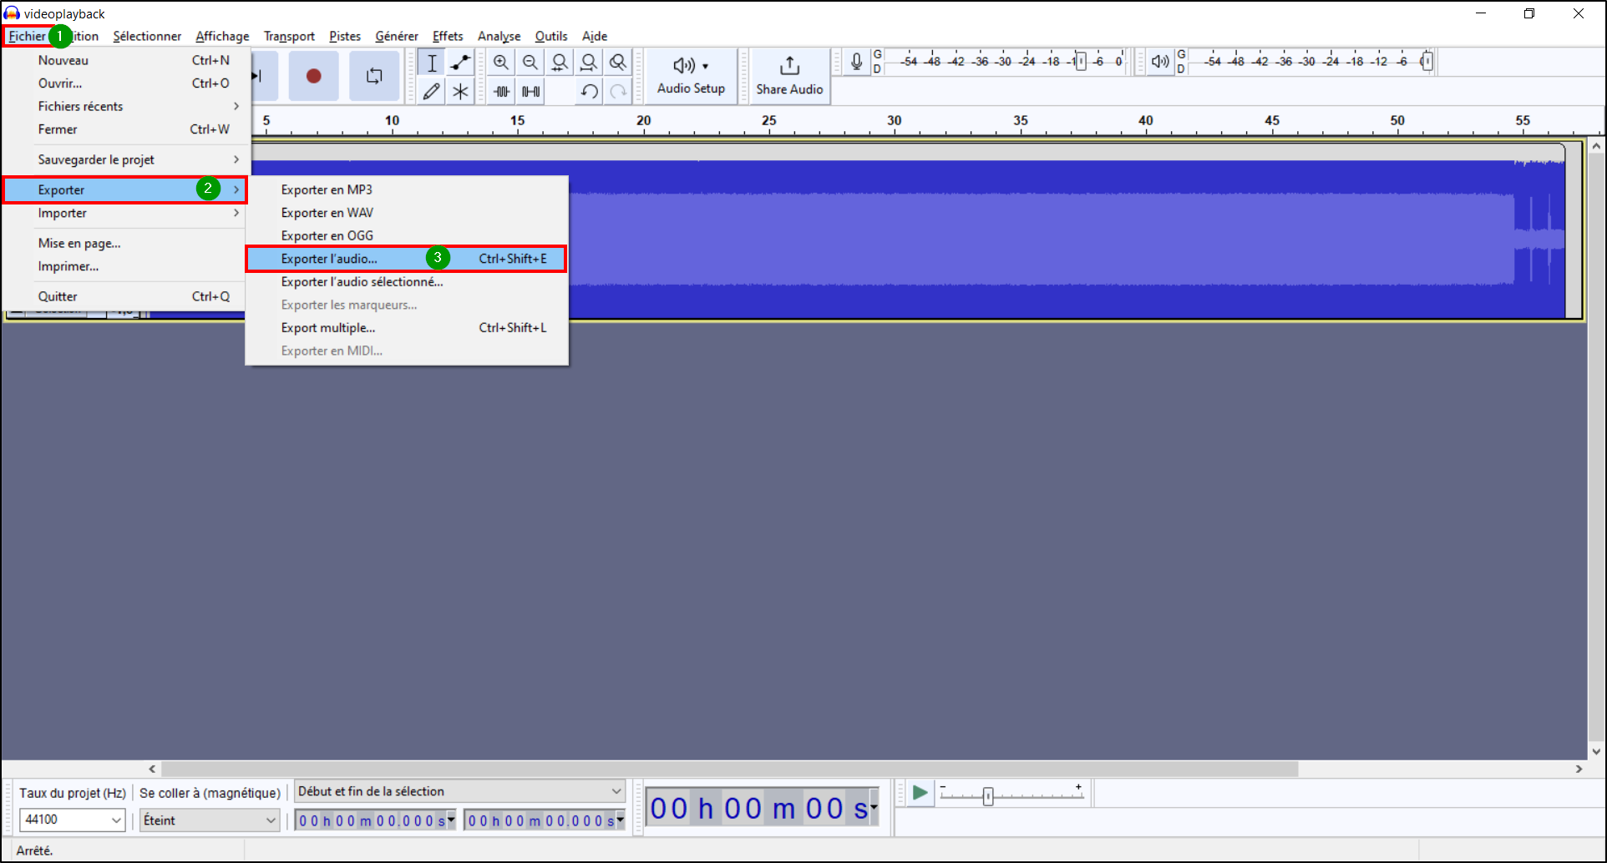Open the Effets menu

point(448,36)
